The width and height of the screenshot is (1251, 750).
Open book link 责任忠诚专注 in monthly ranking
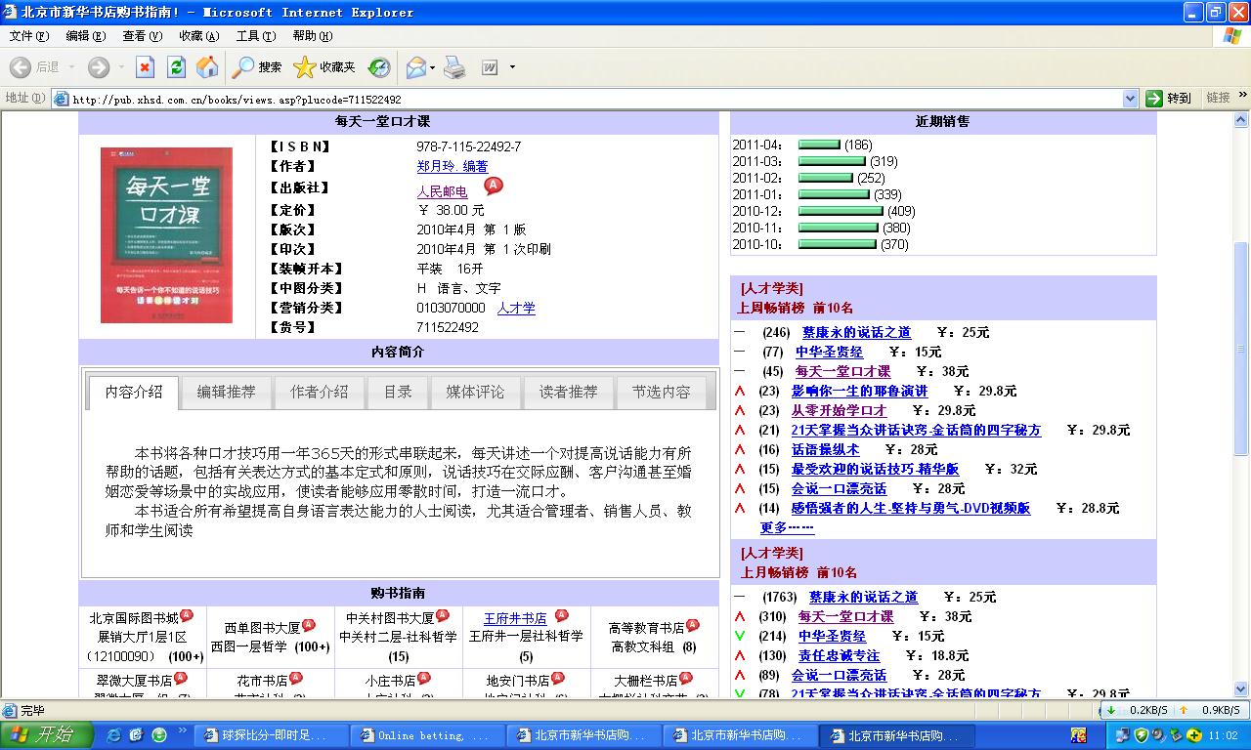(839, 655)
